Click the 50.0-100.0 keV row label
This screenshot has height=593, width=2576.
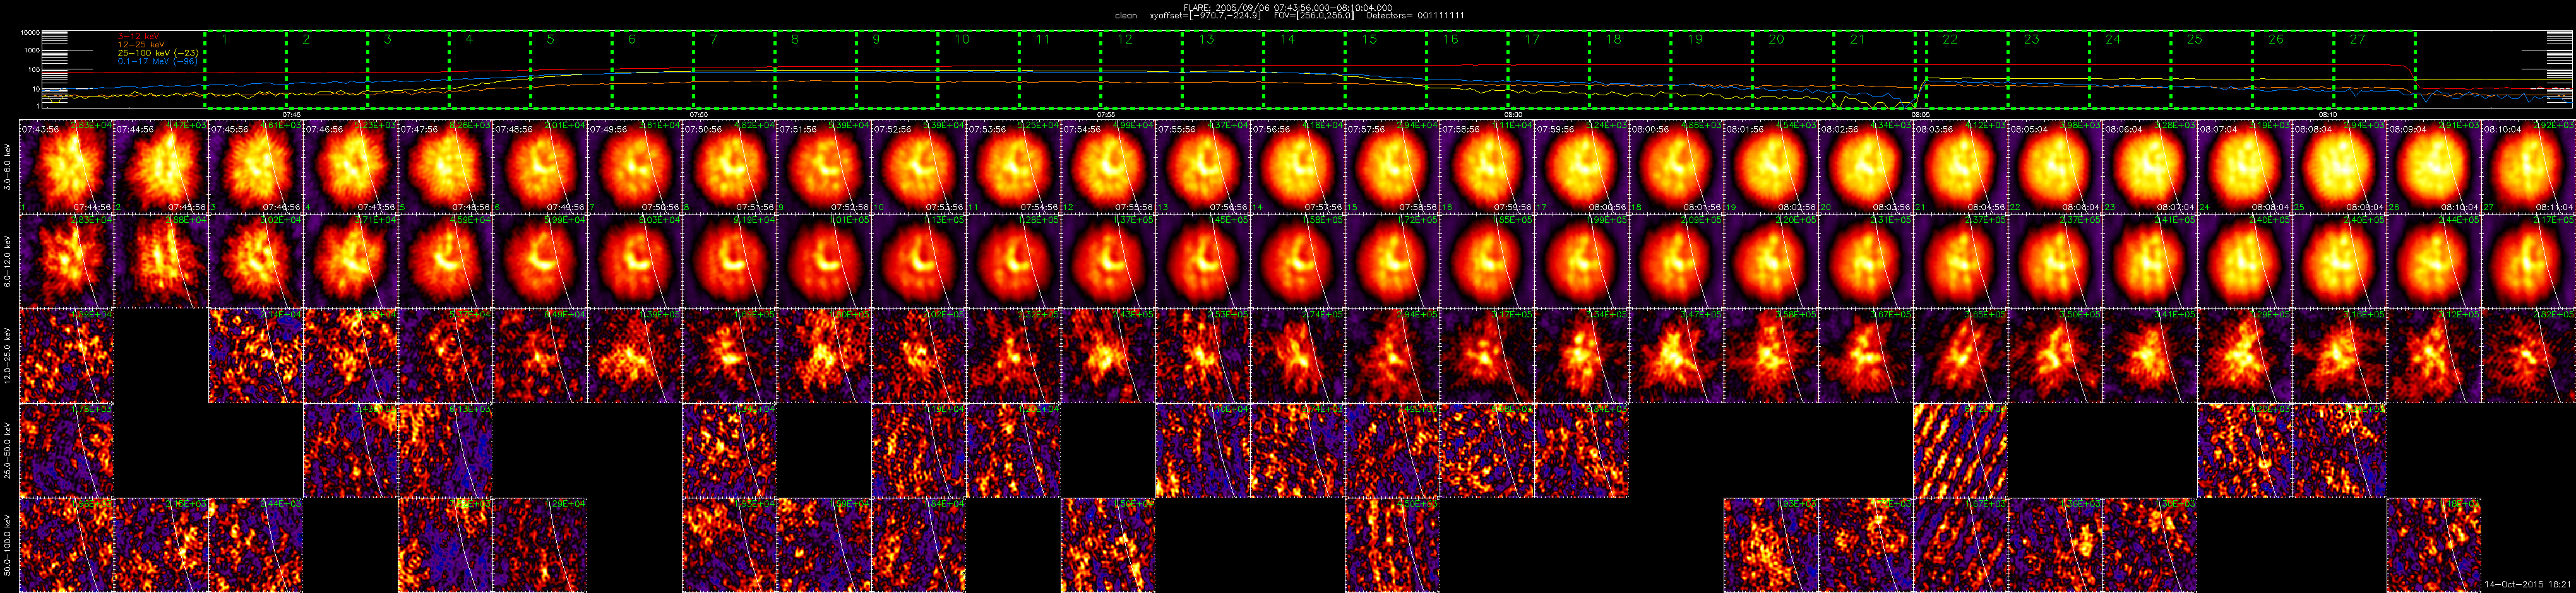click(7, 545)
